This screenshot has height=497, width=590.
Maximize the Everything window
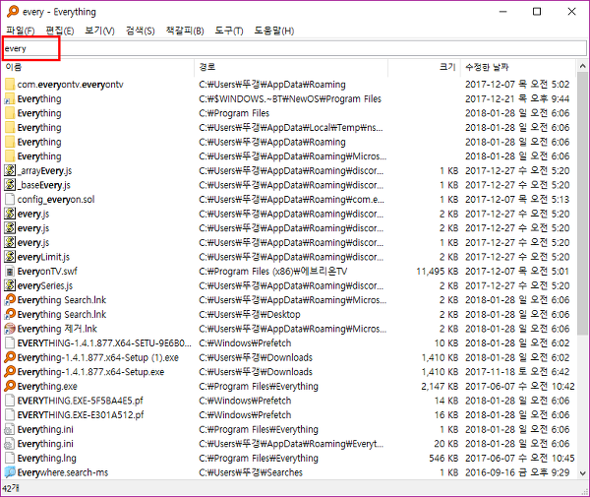pyautogui.click(x=537, y=12)
